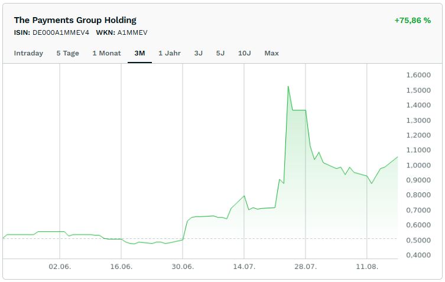Select the 3M time range tab
The image size is (445, 282).
pyautogui.click(x=139, y=53)
